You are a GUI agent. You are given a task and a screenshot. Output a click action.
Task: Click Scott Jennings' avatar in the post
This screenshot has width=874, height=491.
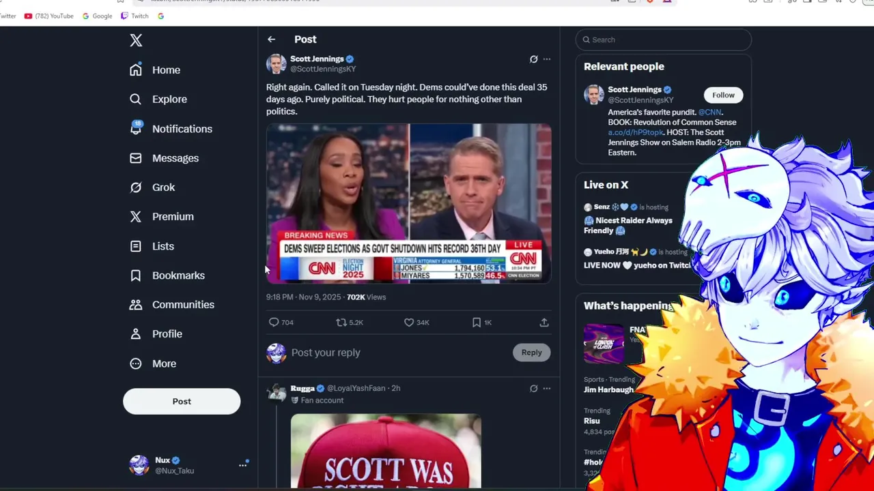tap(277, 63)
